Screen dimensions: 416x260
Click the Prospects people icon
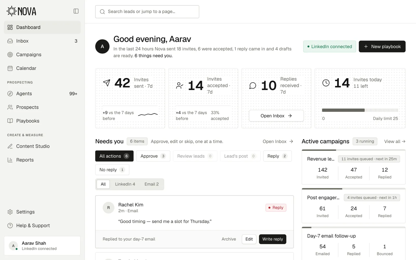[10, 107]
